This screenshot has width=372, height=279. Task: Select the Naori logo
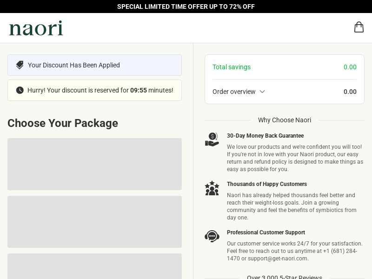coord(36,28)
